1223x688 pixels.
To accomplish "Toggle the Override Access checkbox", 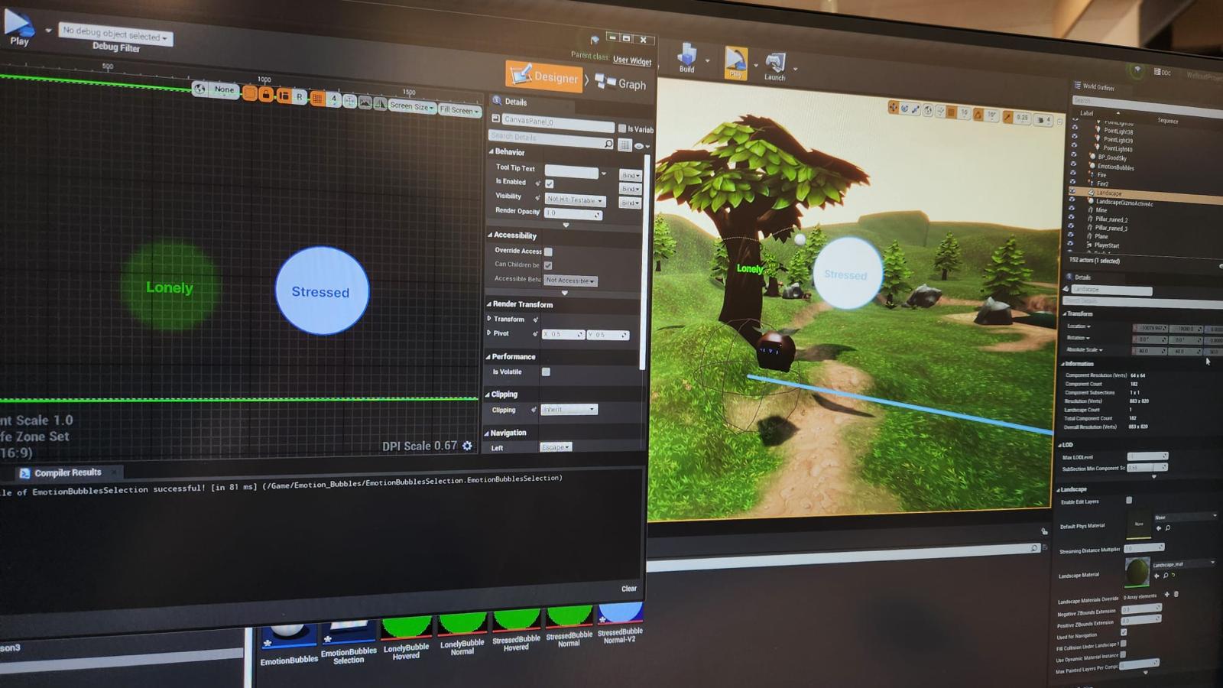I will (x=548, y=252).
